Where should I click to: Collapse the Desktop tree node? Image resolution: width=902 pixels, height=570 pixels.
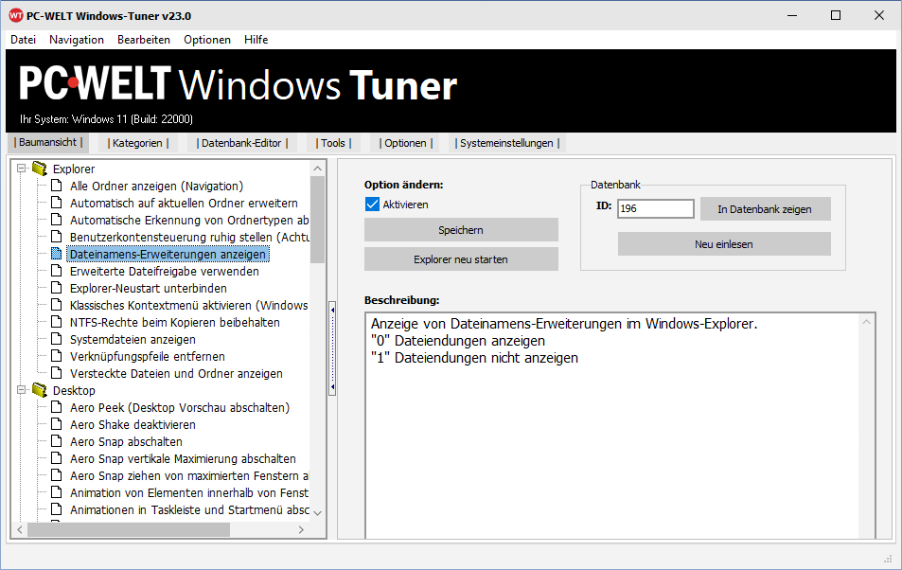22,390
